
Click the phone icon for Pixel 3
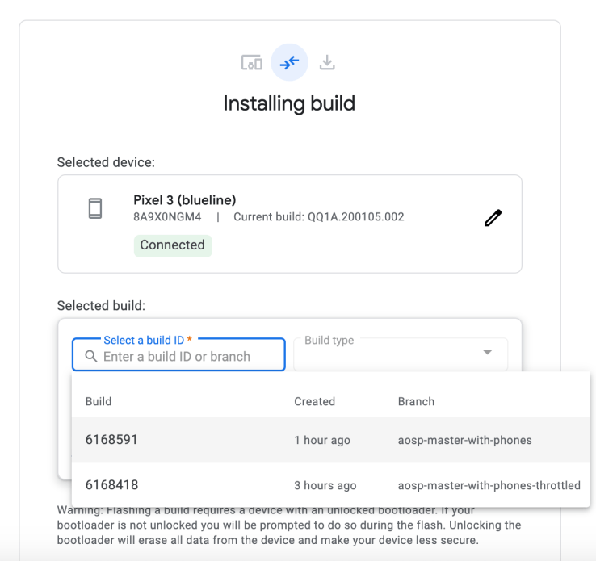[95, 208]
